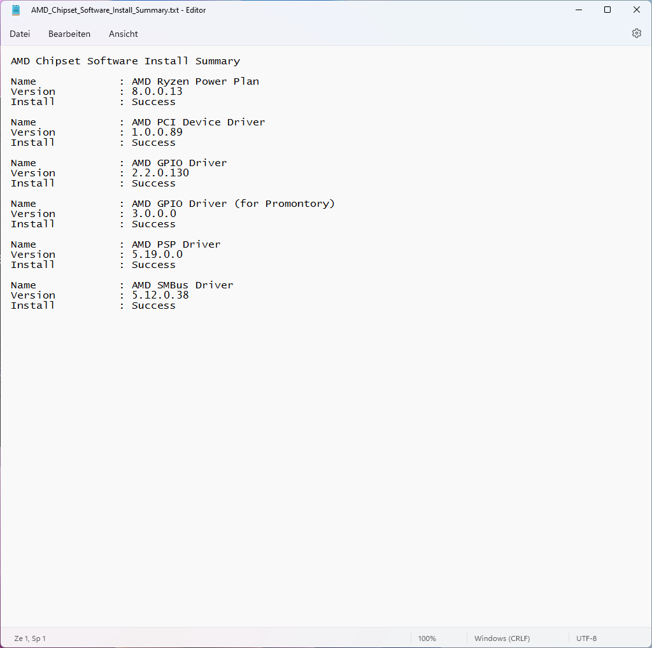Click the UTF-8 encoding status

tap(586, 638)
